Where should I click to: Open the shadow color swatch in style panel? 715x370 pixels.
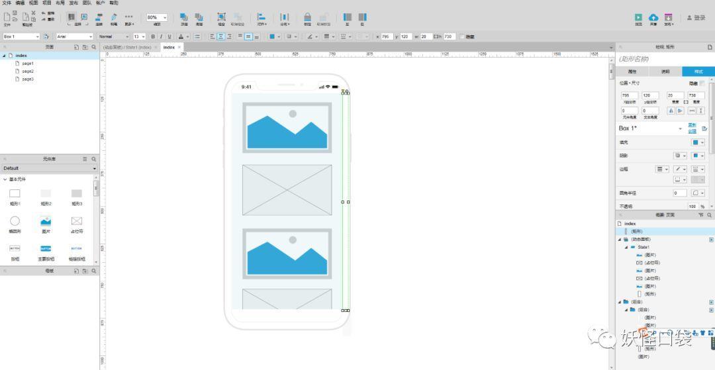click(698, 156)
